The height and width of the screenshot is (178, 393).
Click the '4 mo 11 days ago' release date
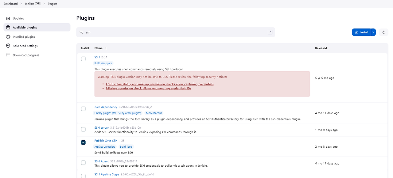click(x=327, y=113)
